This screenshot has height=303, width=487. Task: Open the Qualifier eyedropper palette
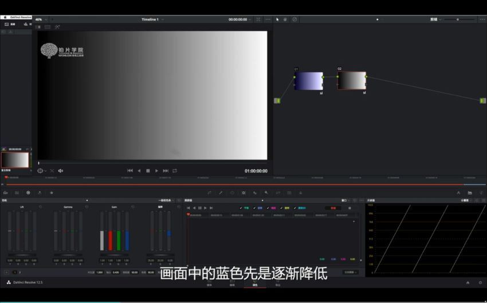(221, 193)
